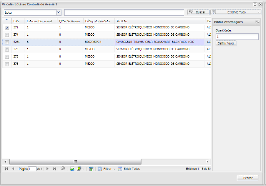Go to last page of lot grid
This screenshot has width=266, height=186.
tap(54, 169)
